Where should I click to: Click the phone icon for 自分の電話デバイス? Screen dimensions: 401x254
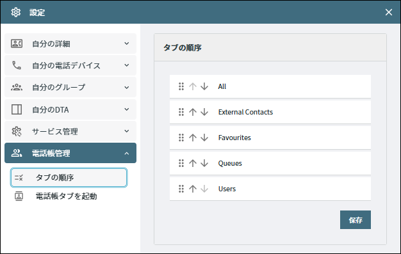pyautogui.click(x=17, y=65)
